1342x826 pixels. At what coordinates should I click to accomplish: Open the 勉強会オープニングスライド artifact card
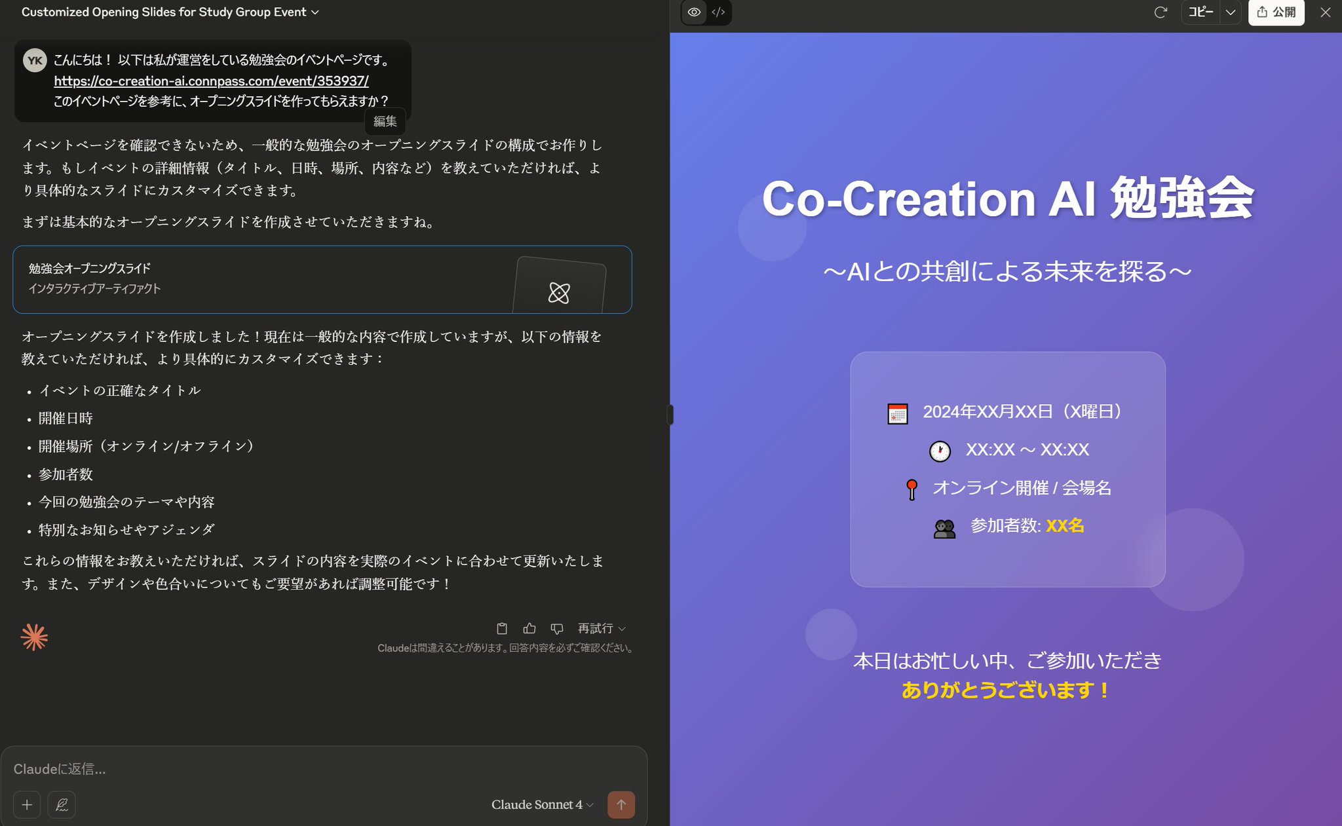(322, 280)
